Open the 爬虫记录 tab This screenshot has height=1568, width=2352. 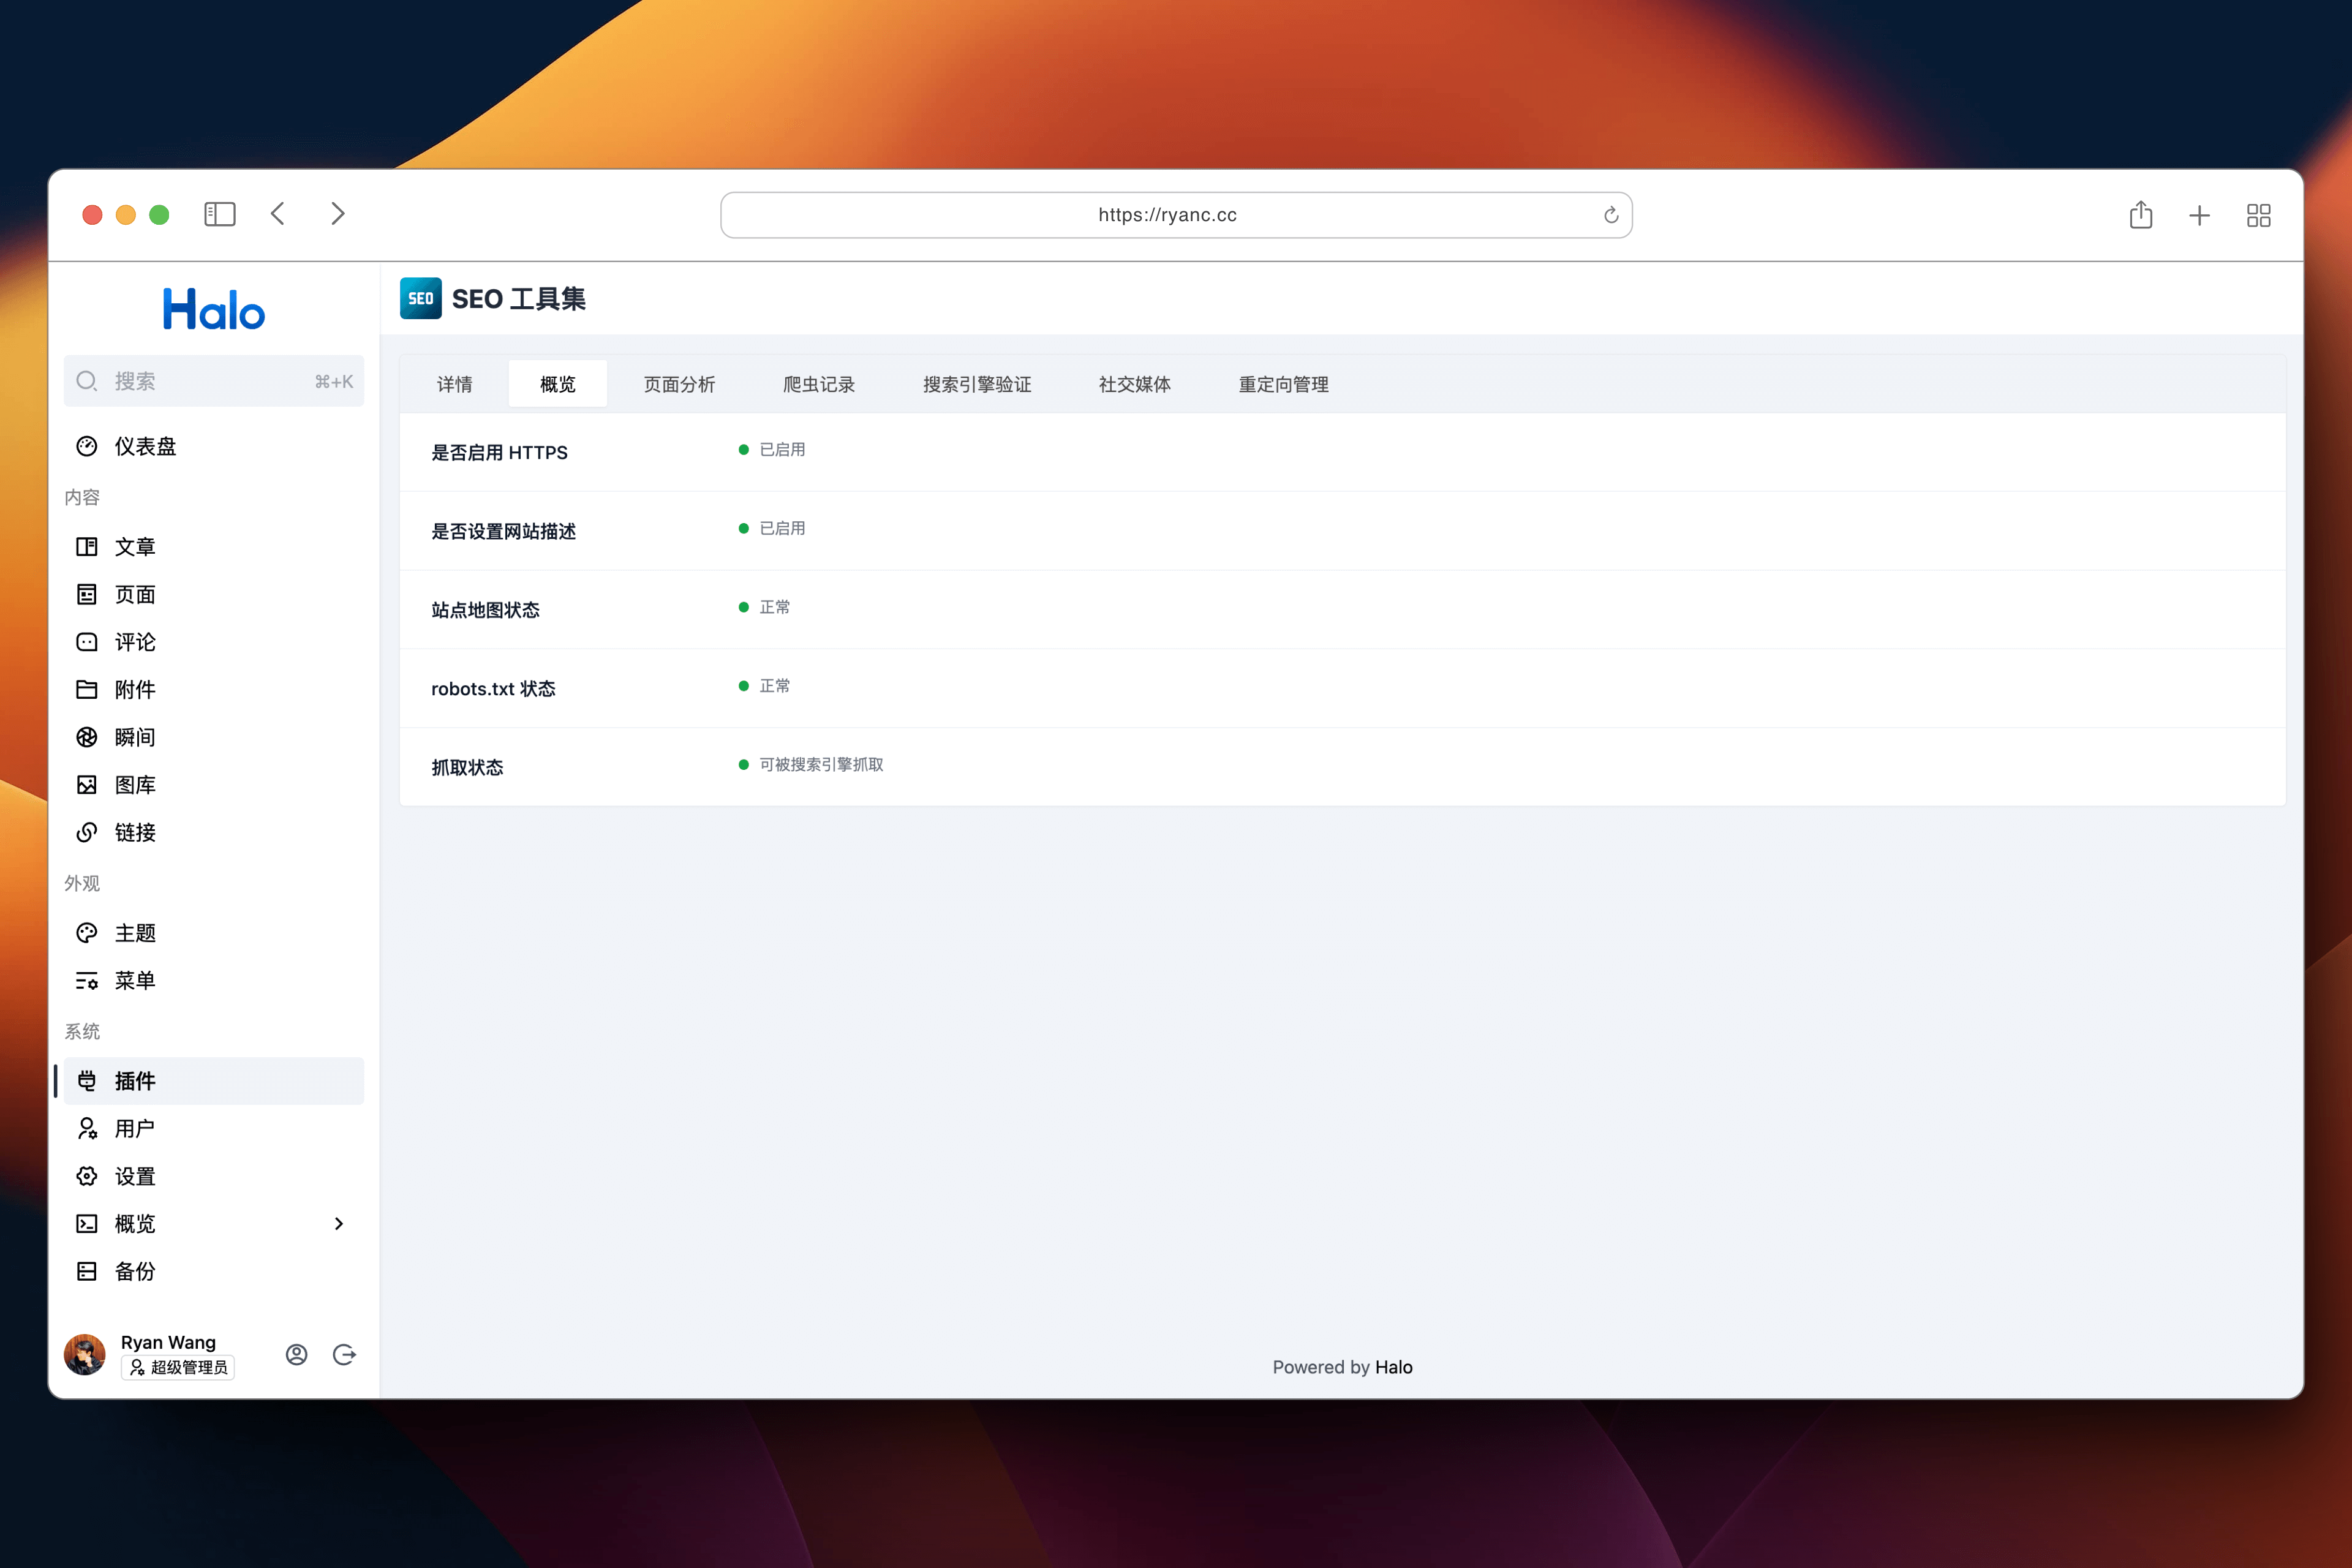pos(819,384)
